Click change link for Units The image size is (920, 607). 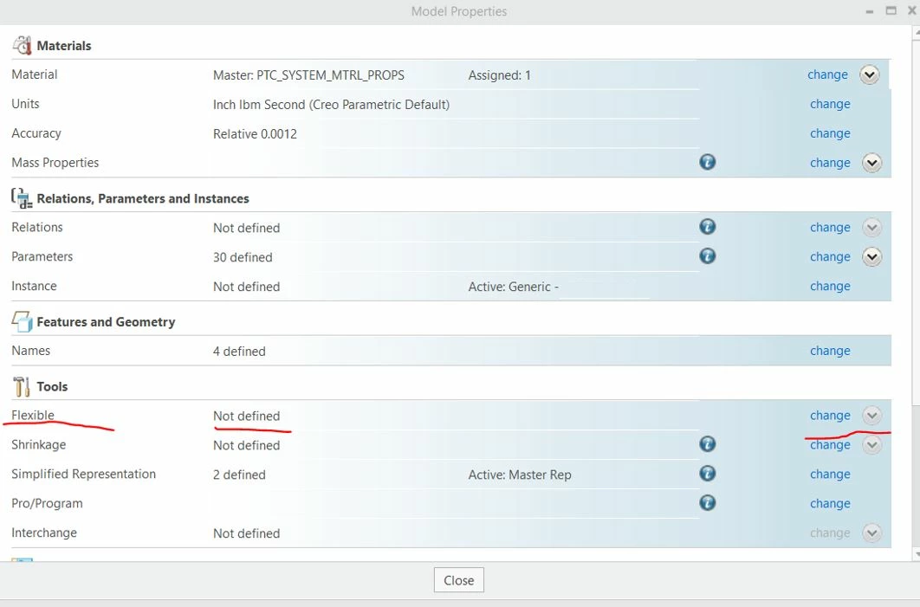point(830,104)
